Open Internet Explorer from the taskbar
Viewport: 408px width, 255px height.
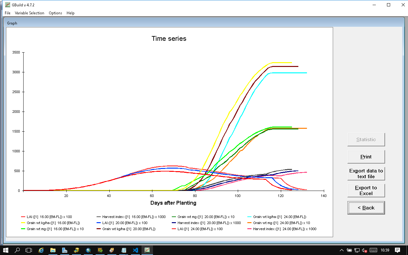(41, 250)
